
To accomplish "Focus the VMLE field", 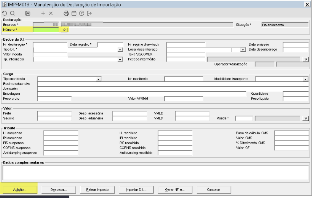I will click(x=192, y=113).
